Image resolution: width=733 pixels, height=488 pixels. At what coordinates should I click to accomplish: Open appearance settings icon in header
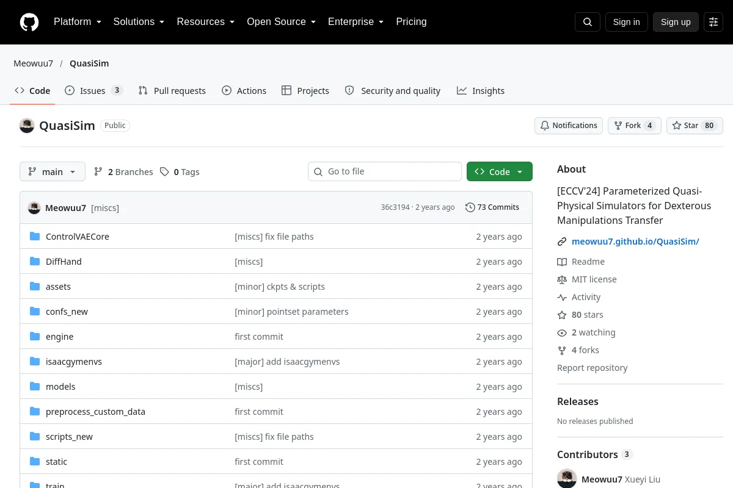(713, 22)
